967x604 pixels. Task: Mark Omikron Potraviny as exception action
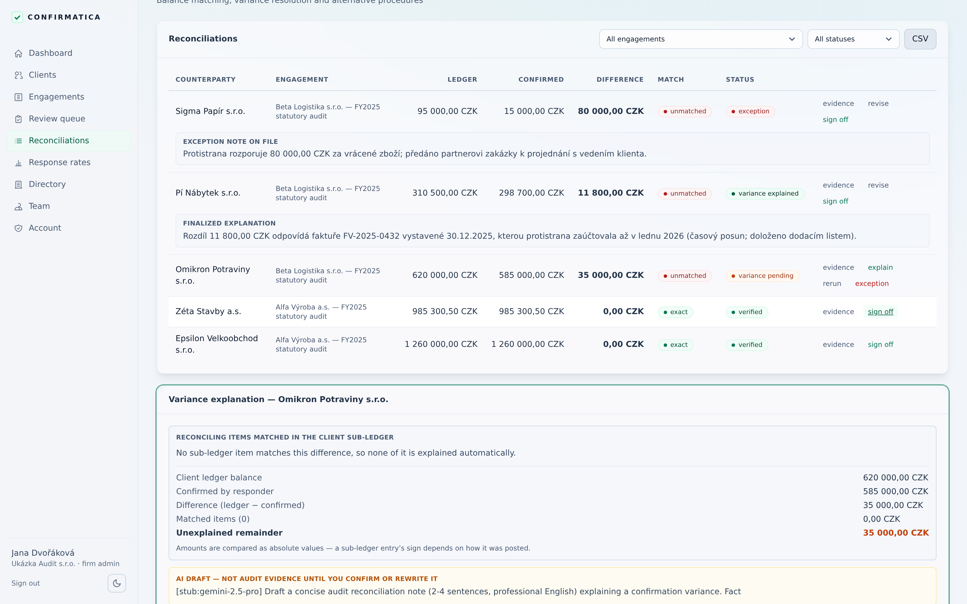tap(872, 284)
